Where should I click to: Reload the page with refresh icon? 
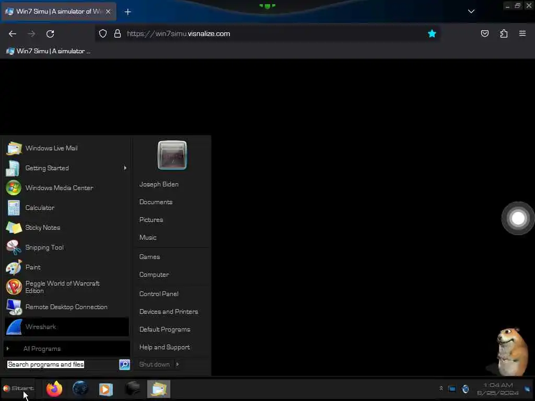click(50, 34)
